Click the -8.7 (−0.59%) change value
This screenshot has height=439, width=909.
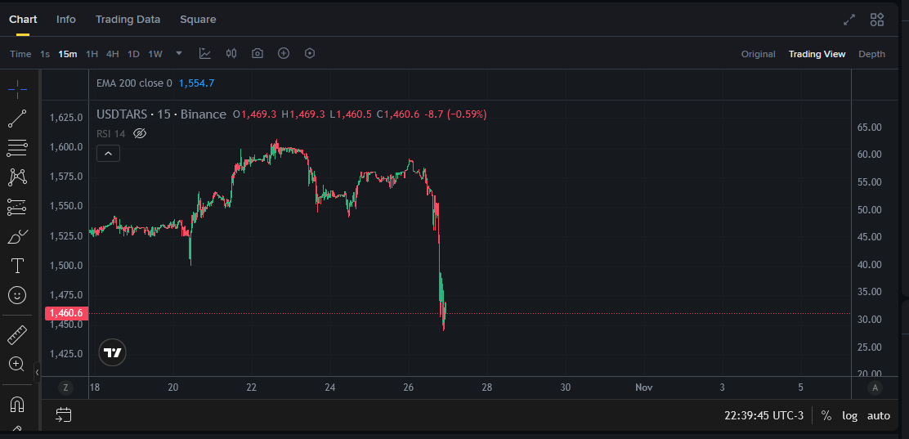pyautogui.click(x=455, y=114)
